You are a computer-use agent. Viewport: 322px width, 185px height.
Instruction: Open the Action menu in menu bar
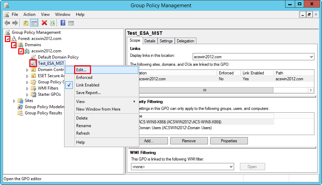tap(29, 14)
